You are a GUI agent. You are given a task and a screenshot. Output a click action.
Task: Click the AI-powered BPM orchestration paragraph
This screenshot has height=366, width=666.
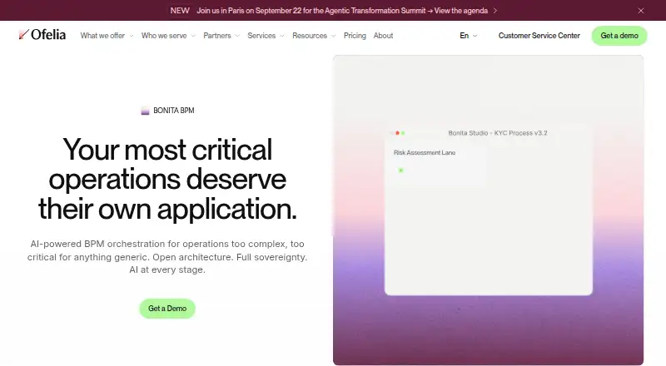[167, 257]
